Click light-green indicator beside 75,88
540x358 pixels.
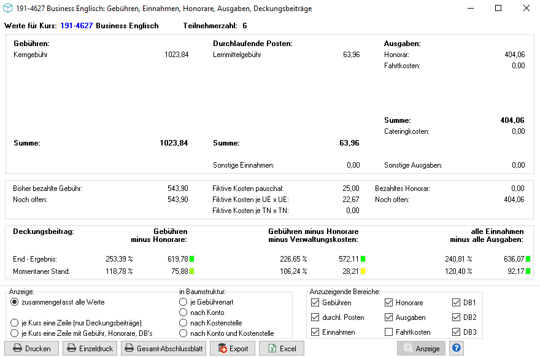(x=192, y=271)
